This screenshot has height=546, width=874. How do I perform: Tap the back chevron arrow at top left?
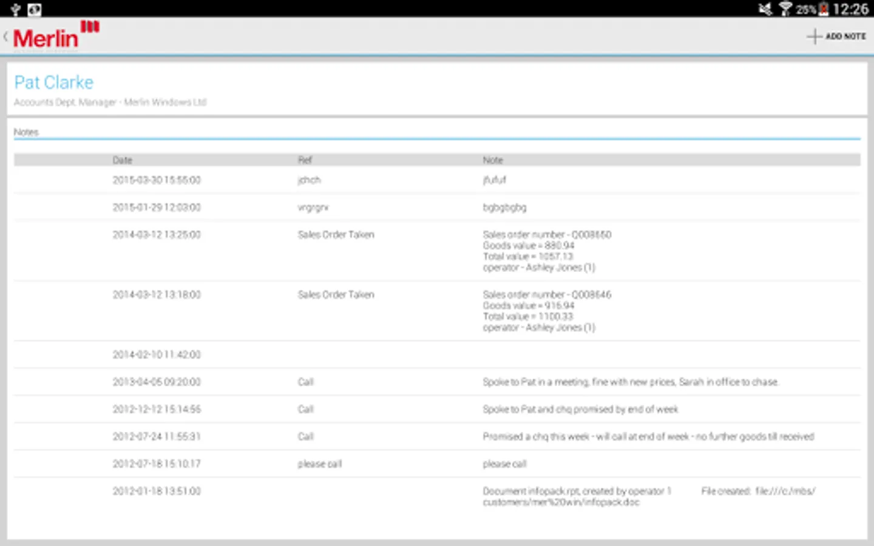[5, 36]
